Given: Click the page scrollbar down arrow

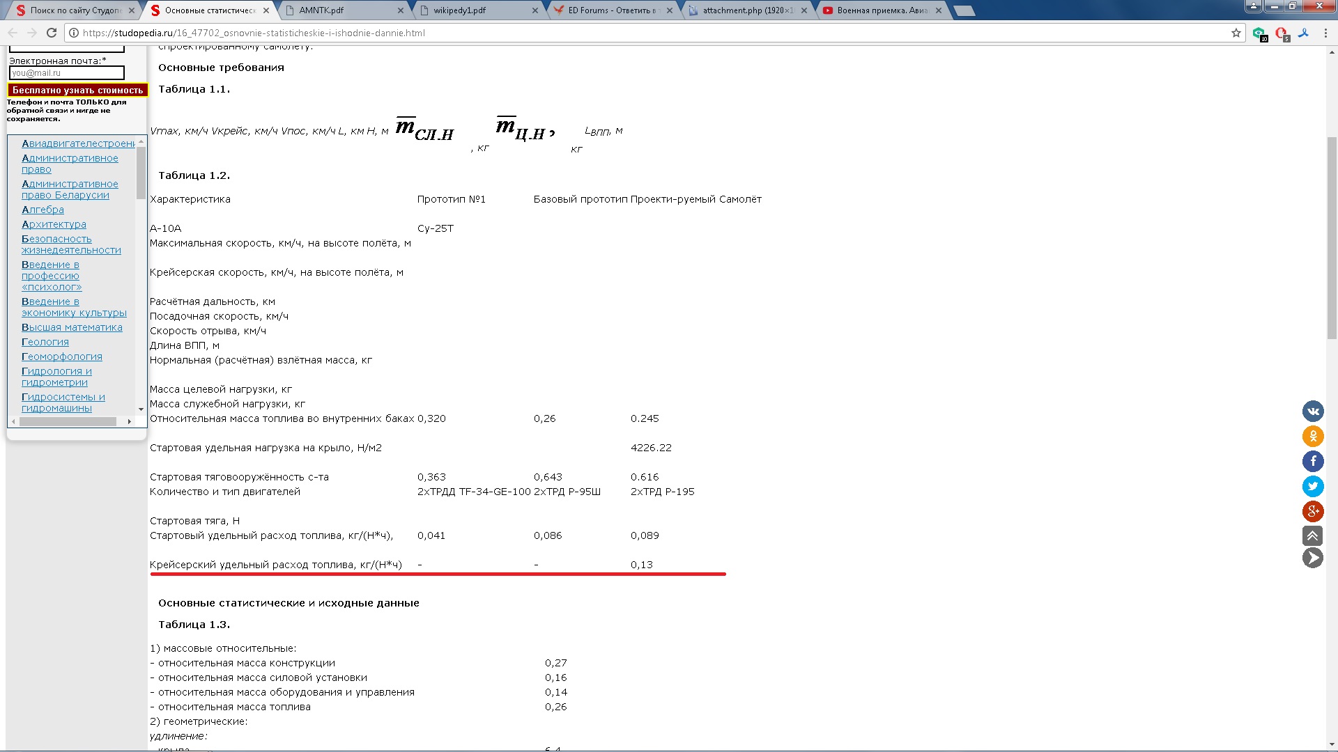Looking at the screenshot, I should [1332, 745].
